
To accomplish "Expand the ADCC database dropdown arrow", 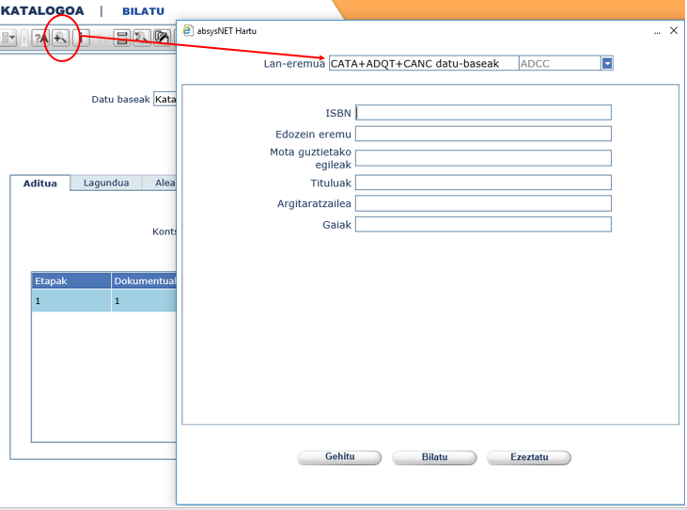I will pyautogui.click(x=607, y=63).
